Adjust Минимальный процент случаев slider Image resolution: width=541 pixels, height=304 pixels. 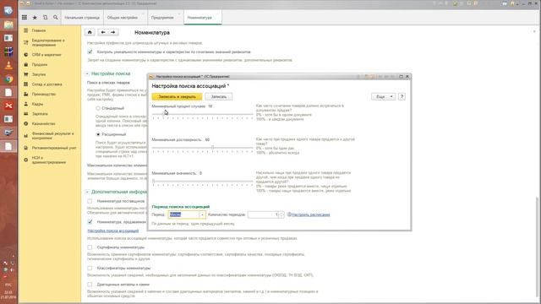click(203, 115)
